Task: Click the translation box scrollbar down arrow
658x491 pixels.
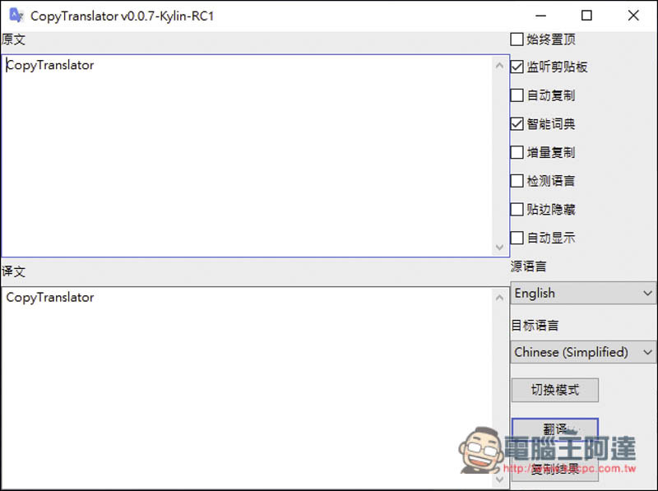Action: [499, 479]
